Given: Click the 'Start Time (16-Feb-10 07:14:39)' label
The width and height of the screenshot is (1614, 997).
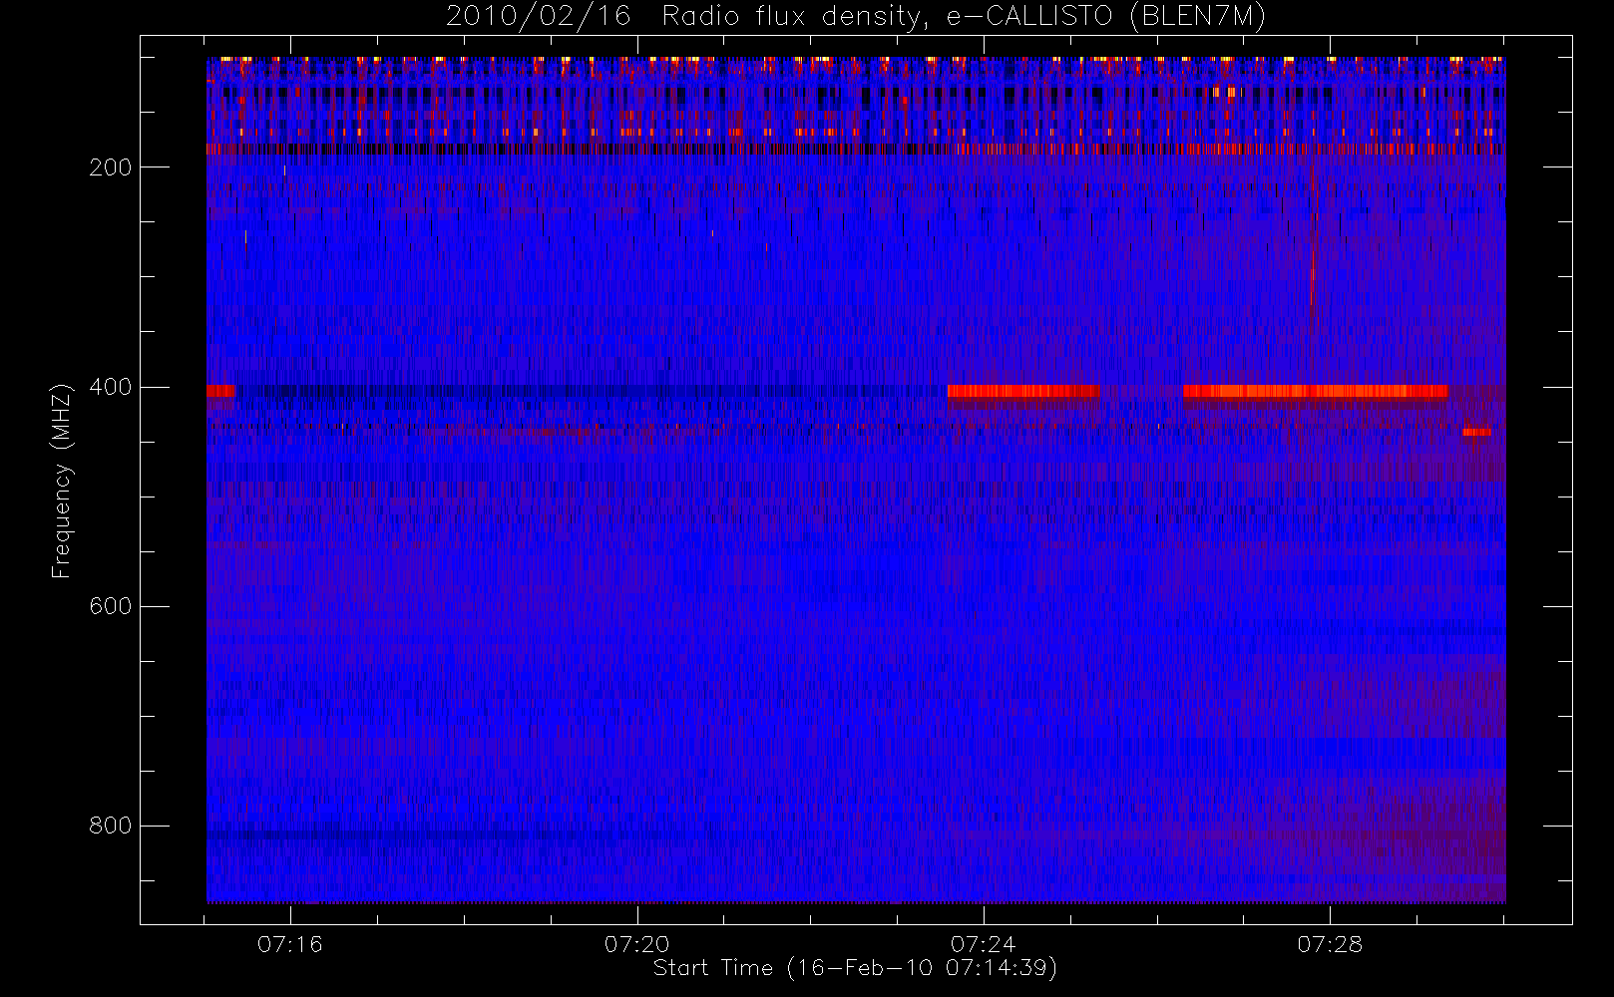Looking at the screenshot, I should click(855, 968).
